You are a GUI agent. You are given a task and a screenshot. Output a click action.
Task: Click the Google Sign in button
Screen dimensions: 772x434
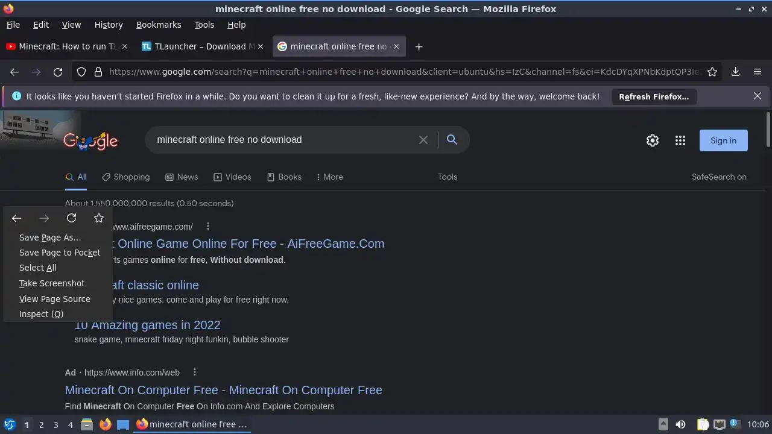pos(723,140)
